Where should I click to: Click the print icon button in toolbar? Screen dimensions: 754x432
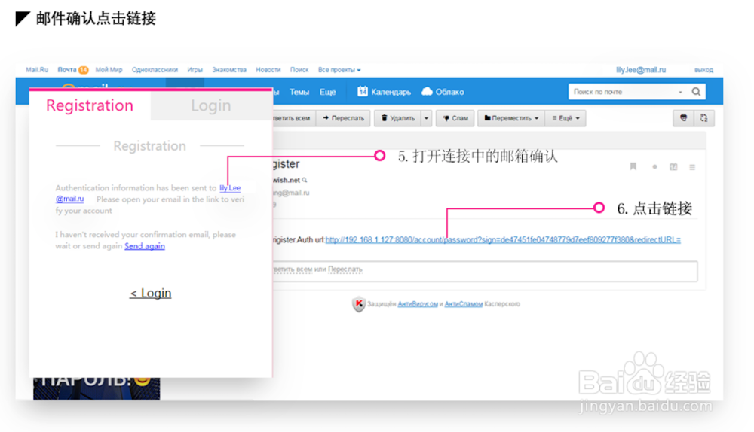683,118
